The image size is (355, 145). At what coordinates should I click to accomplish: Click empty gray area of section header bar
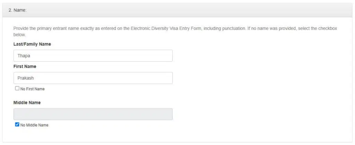[x=181, y=10]
